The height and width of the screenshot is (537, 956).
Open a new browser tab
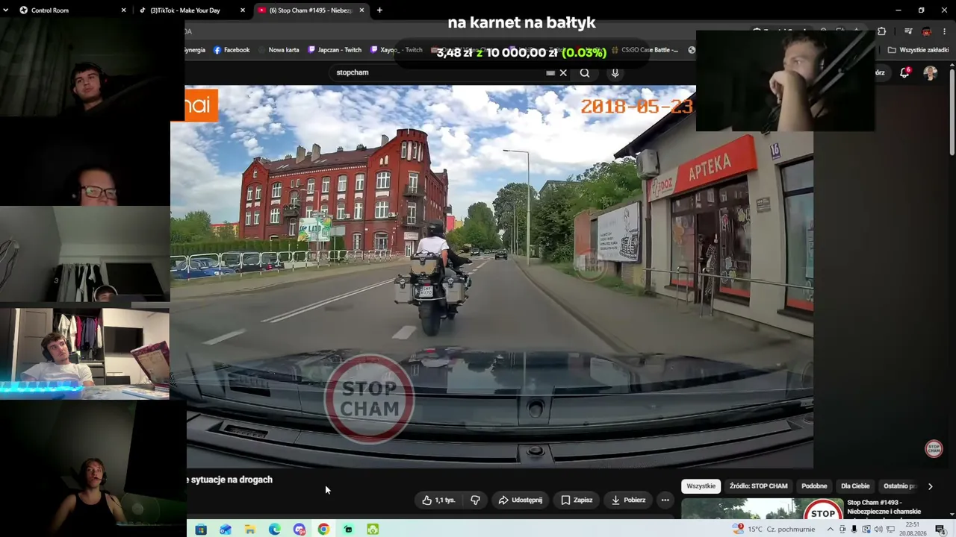(x=379, y=10)
